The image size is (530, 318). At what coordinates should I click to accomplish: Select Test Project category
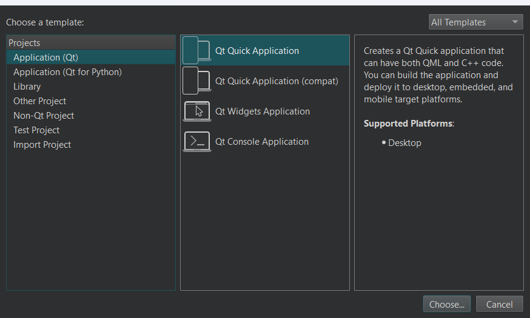tap(90, 130)
